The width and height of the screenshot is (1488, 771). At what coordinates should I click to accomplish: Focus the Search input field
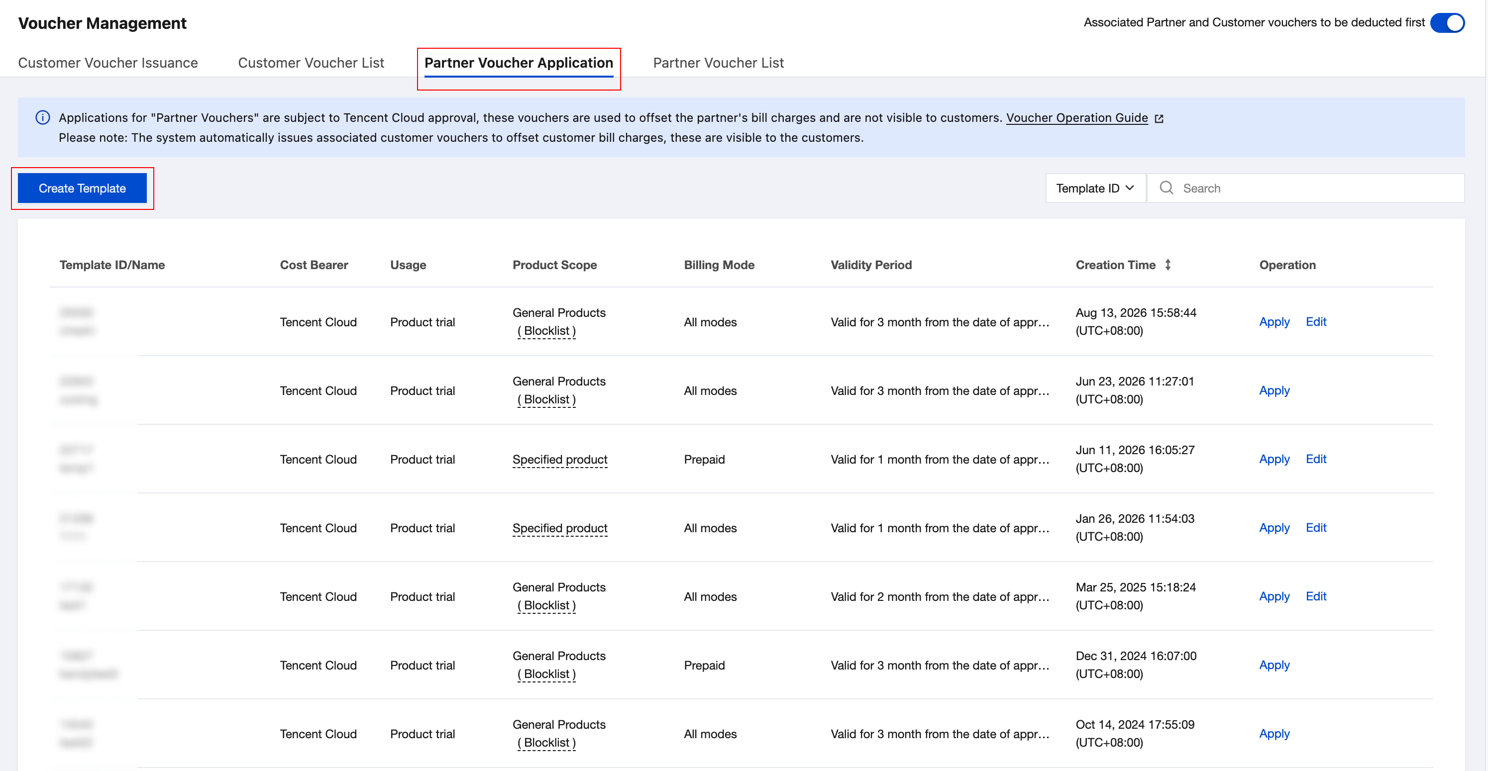[1305, 189]
